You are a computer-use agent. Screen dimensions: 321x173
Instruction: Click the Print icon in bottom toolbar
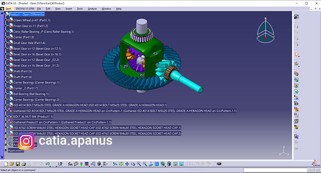pyautogui.click(x=24, y=164)
